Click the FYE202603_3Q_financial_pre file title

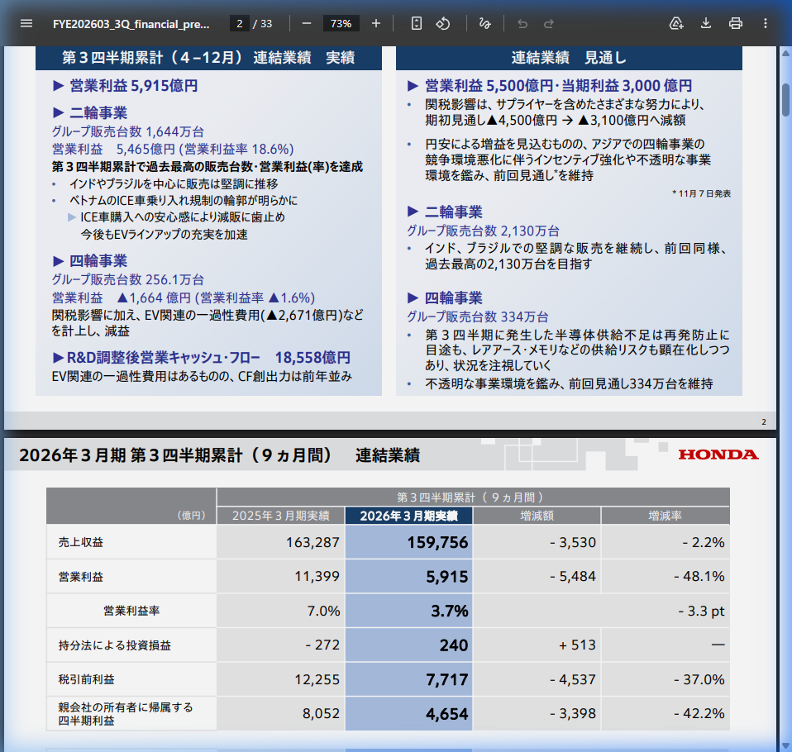coord(131,24)
